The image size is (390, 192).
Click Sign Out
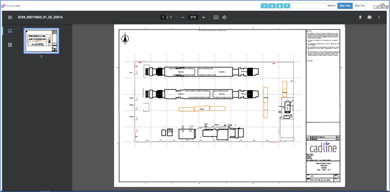tap(359, 6)
